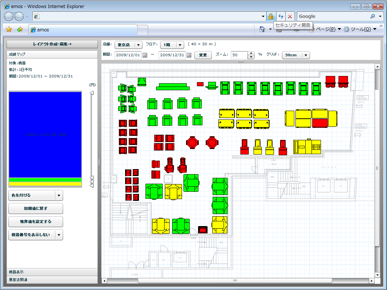Select the small red machine near bottom
The height and width of the screenshot is (290, 387).
203,230
